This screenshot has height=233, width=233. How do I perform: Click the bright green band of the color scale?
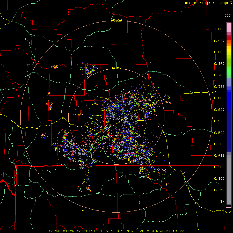click(x=229, y=71)
